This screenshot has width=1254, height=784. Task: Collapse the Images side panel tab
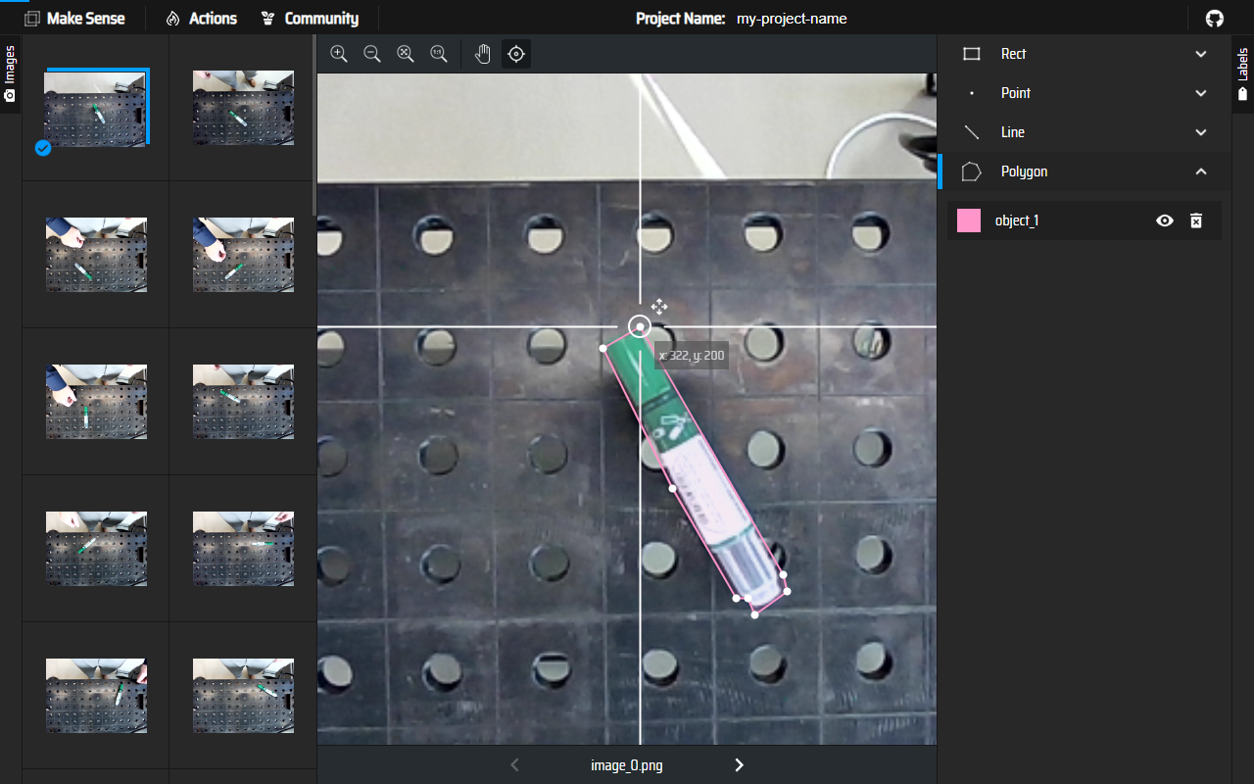[10, 73]
